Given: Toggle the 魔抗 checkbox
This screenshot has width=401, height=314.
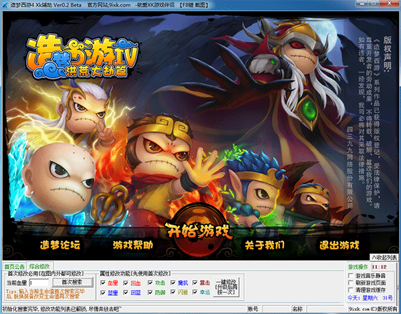Looking at the screenshot, I should point(173,283).
